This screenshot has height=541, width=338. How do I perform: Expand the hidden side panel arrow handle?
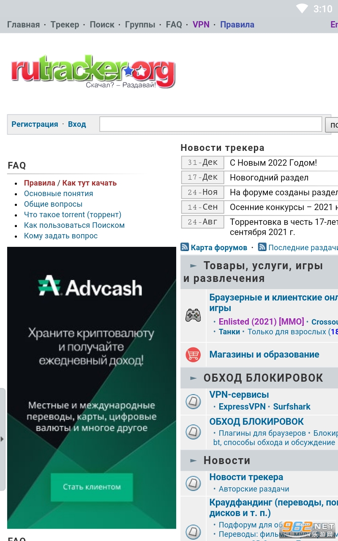click(x=2, y=439)
